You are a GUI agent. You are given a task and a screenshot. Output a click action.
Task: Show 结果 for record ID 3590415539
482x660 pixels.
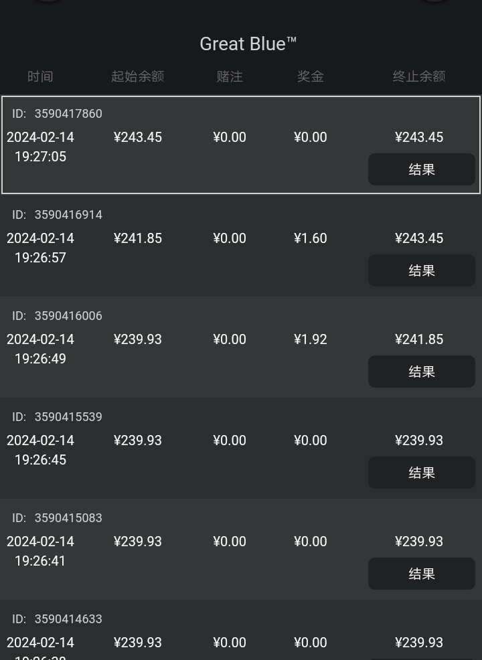pos(421,473)
